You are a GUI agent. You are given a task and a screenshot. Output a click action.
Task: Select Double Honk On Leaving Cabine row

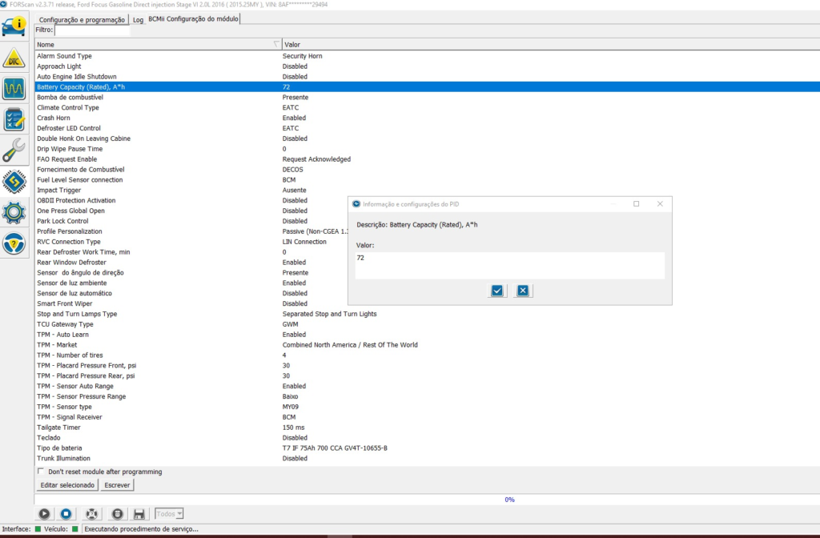pyautogui.click(x=428, y=139)
